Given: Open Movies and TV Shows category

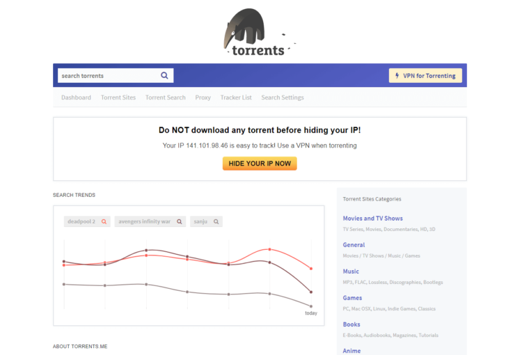Looking at the screenshot, I should pos(372,219).
